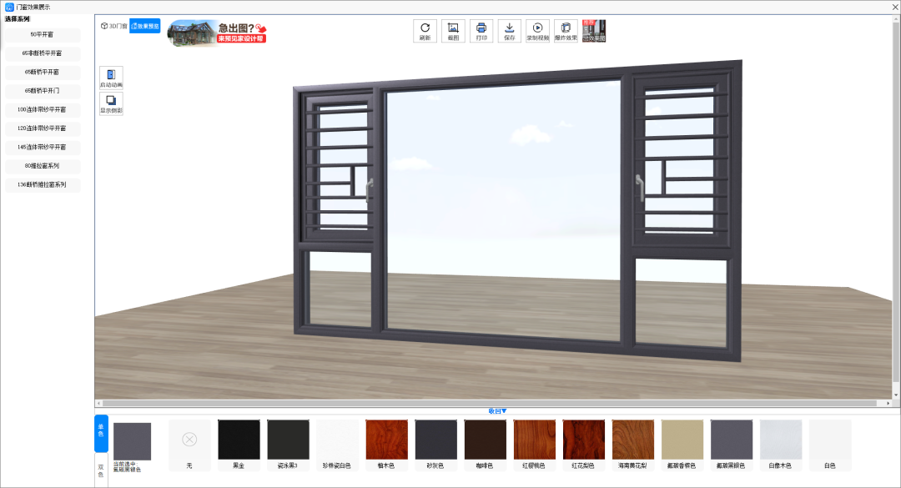The image size is (901, 488).
Task: Choose the 80推拉窗系列 series
Action: click(x=43, y=166)
